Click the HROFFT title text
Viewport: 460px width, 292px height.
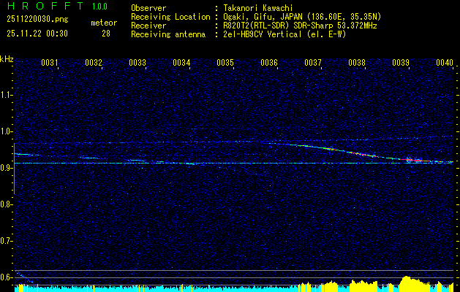tap(46, 6)
